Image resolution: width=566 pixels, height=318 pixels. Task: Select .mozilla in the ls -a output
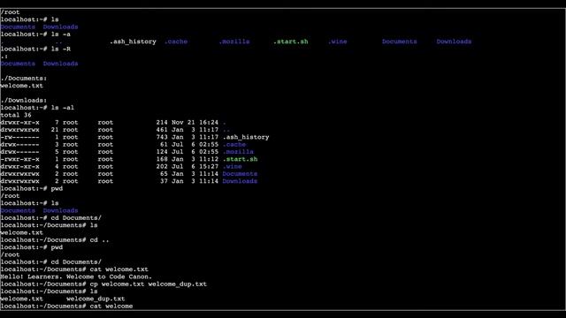point(234,42)
